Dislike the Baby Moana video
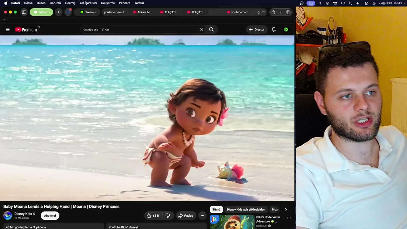Viewport: 407px width, 229px height. point(168,216)
